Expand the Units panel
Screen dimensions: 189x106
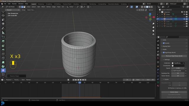point(164,40)
